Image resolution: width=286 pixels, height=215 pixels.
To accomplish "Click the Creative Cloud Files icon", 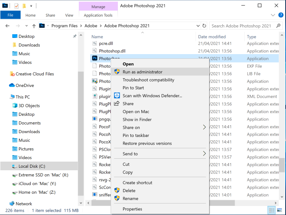I will [12, 74].
